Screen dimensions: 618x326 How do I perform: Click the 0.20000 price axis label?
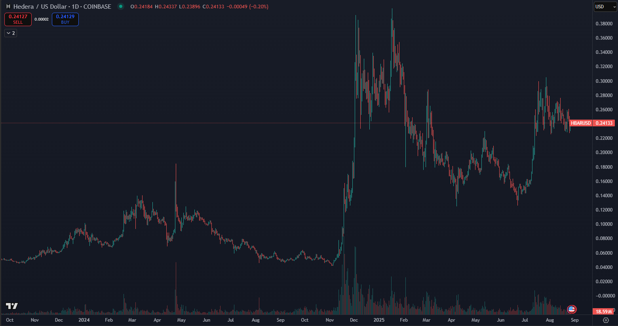604,153
